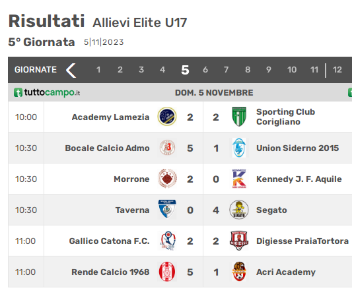Image resolution: width=352 pixels, height=296 pixels.
Task: Open the Kennedy J. F. Aquile K logo
Action: (239, 179)
